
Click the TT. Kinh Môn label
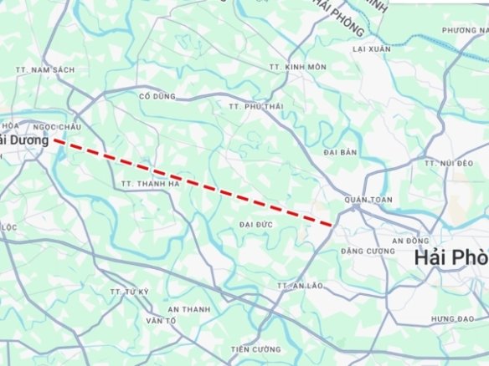tap(298, 67)
